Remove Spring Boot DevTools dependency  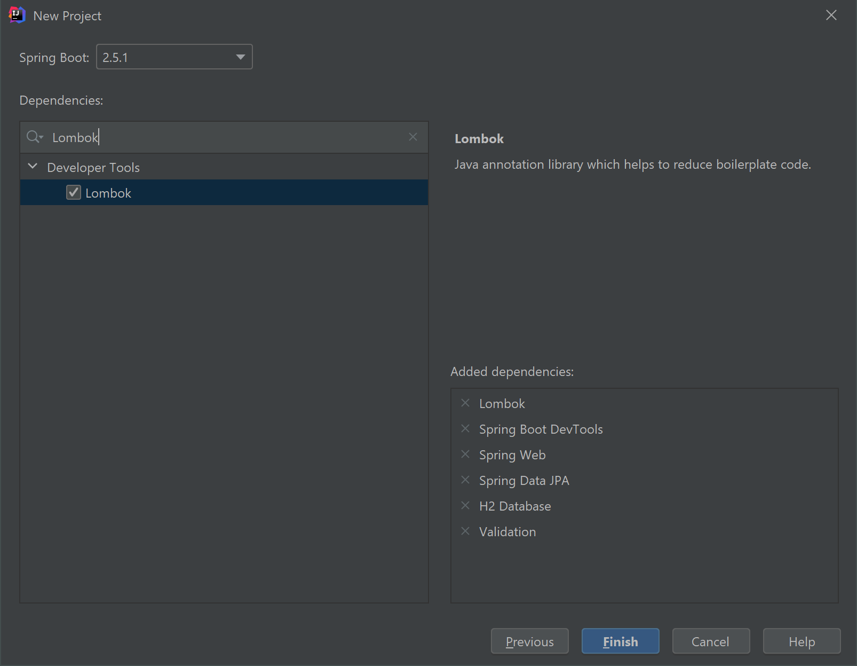click(465, 429)
